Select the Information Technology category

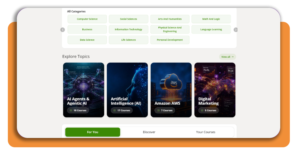128,29
